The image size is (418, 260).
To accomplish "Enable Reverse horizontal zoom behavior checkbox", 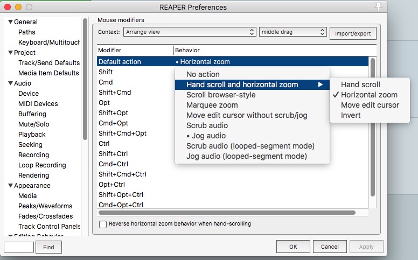I will tap(103, 224).
